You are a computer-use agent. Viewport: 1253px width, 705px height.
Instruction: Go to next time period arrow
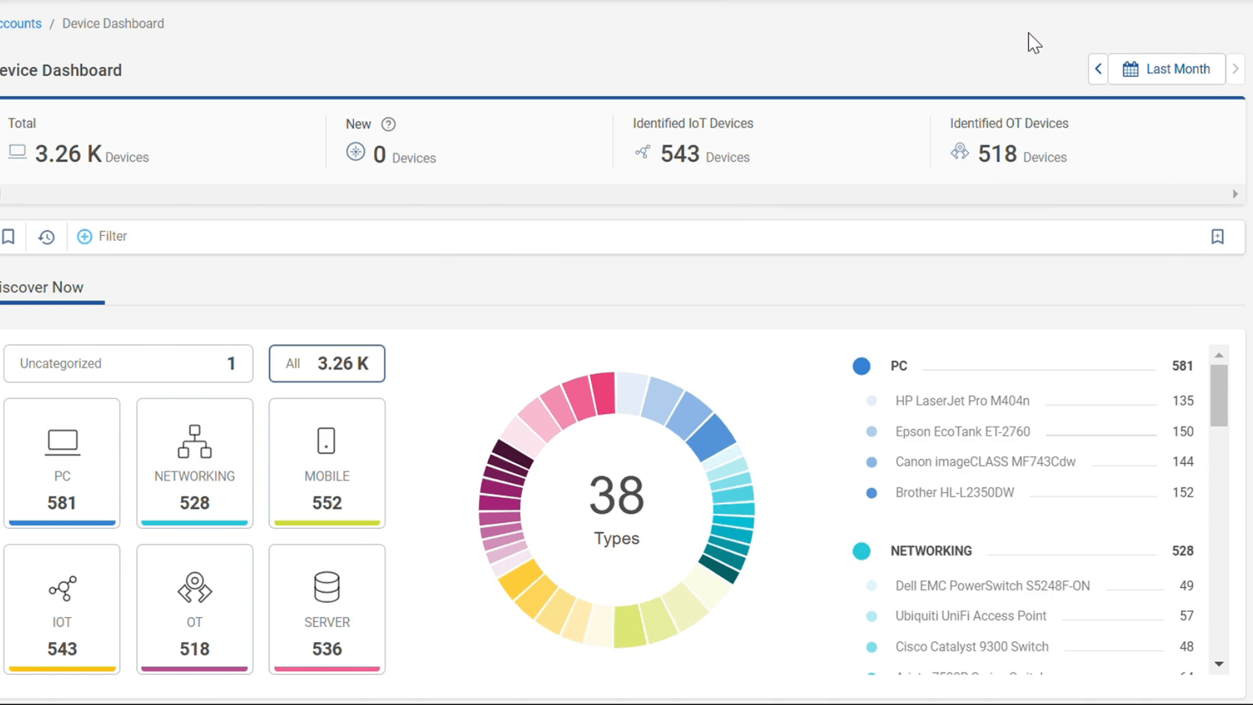(x=1235, y=69)
